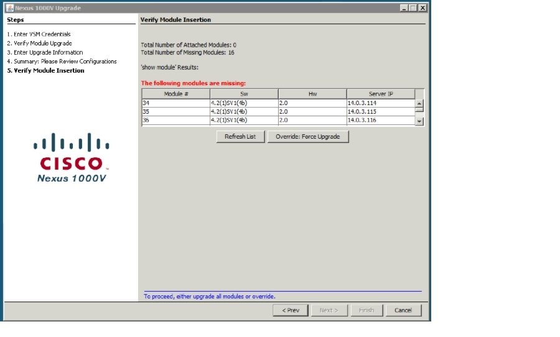Select server IP 14.0.3.116 cell
Screen dimensions: 560x337
[x=381, y=120]
